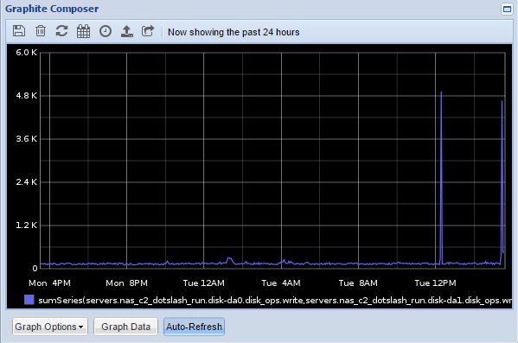Screen dimensions: 518x343
Task: Open the recent time range clock icon
Action: [x=106, y=31]
